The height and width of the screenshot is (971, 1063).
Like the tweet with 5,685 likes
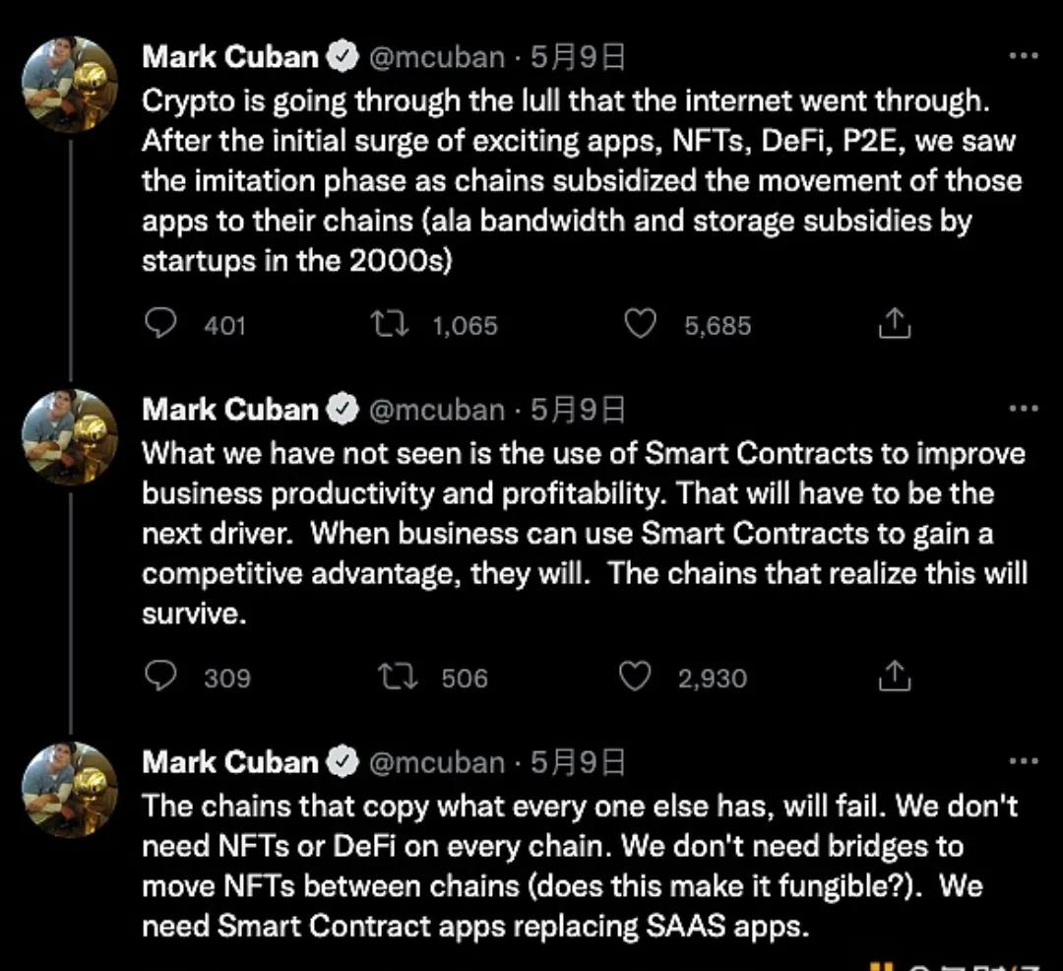641,324
